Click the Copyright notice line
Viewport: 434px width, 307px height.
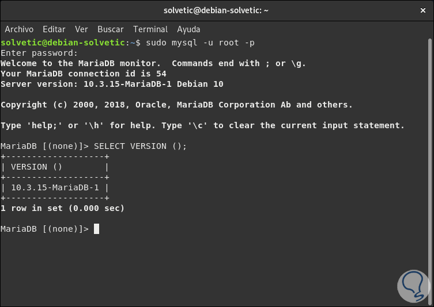pyautogui.click(x=176, y=105)
